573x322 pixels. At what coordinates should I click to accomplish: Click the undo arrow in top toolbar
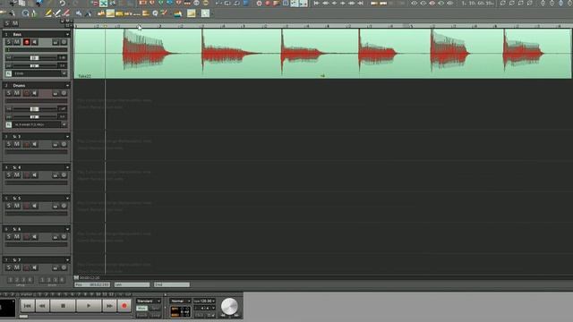point(63,4)
